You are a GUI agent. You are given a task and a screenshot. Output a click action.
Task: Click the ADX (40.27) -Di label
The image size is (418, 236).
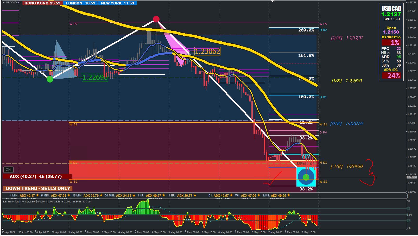tap(36, 176)
